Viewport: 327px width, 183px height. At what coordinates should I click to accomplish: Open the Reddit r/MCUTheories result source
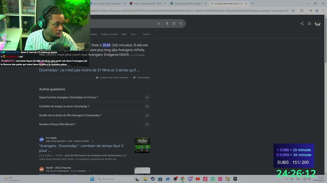(x=59, y=168)
